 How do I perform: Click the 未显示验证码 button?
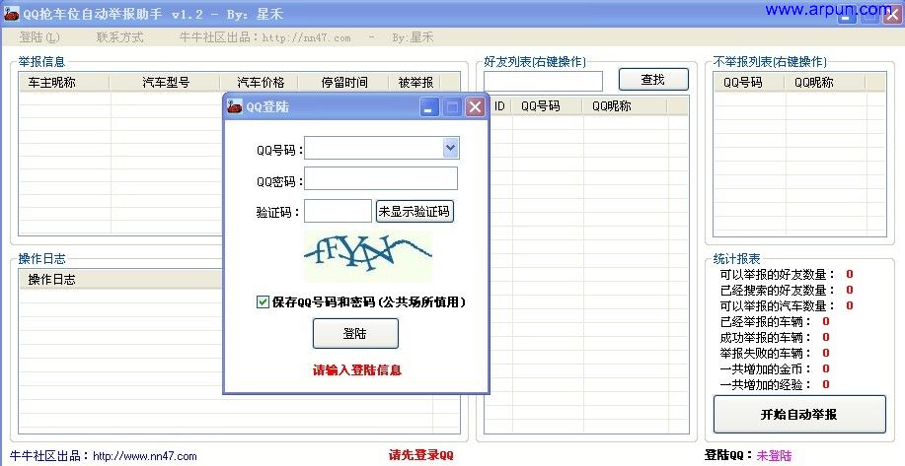point(415,211)
